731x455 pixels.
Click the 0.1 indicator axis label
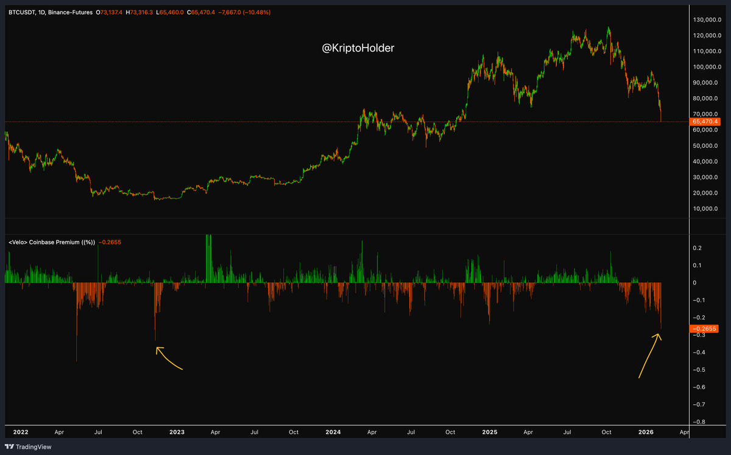pos(697,265)
